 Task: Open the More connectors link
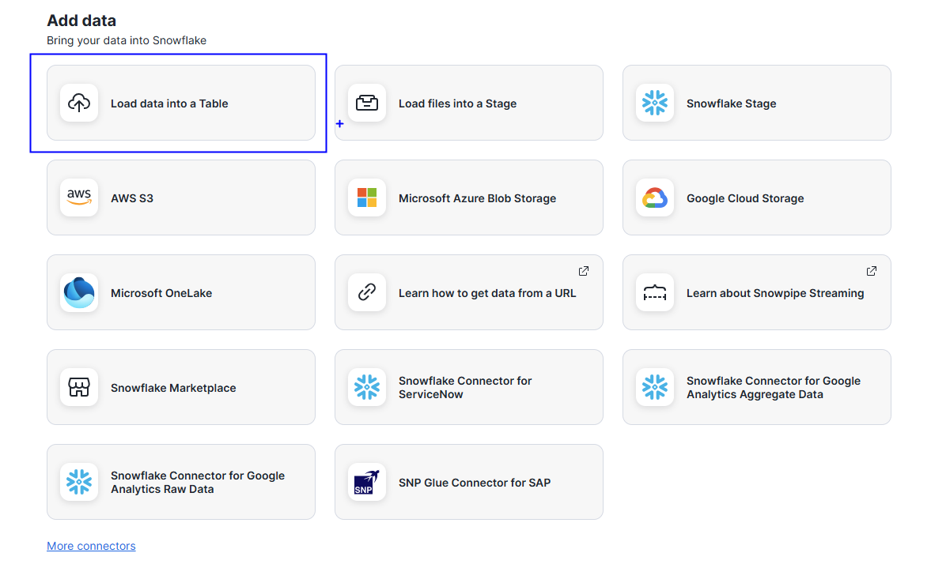91,546
